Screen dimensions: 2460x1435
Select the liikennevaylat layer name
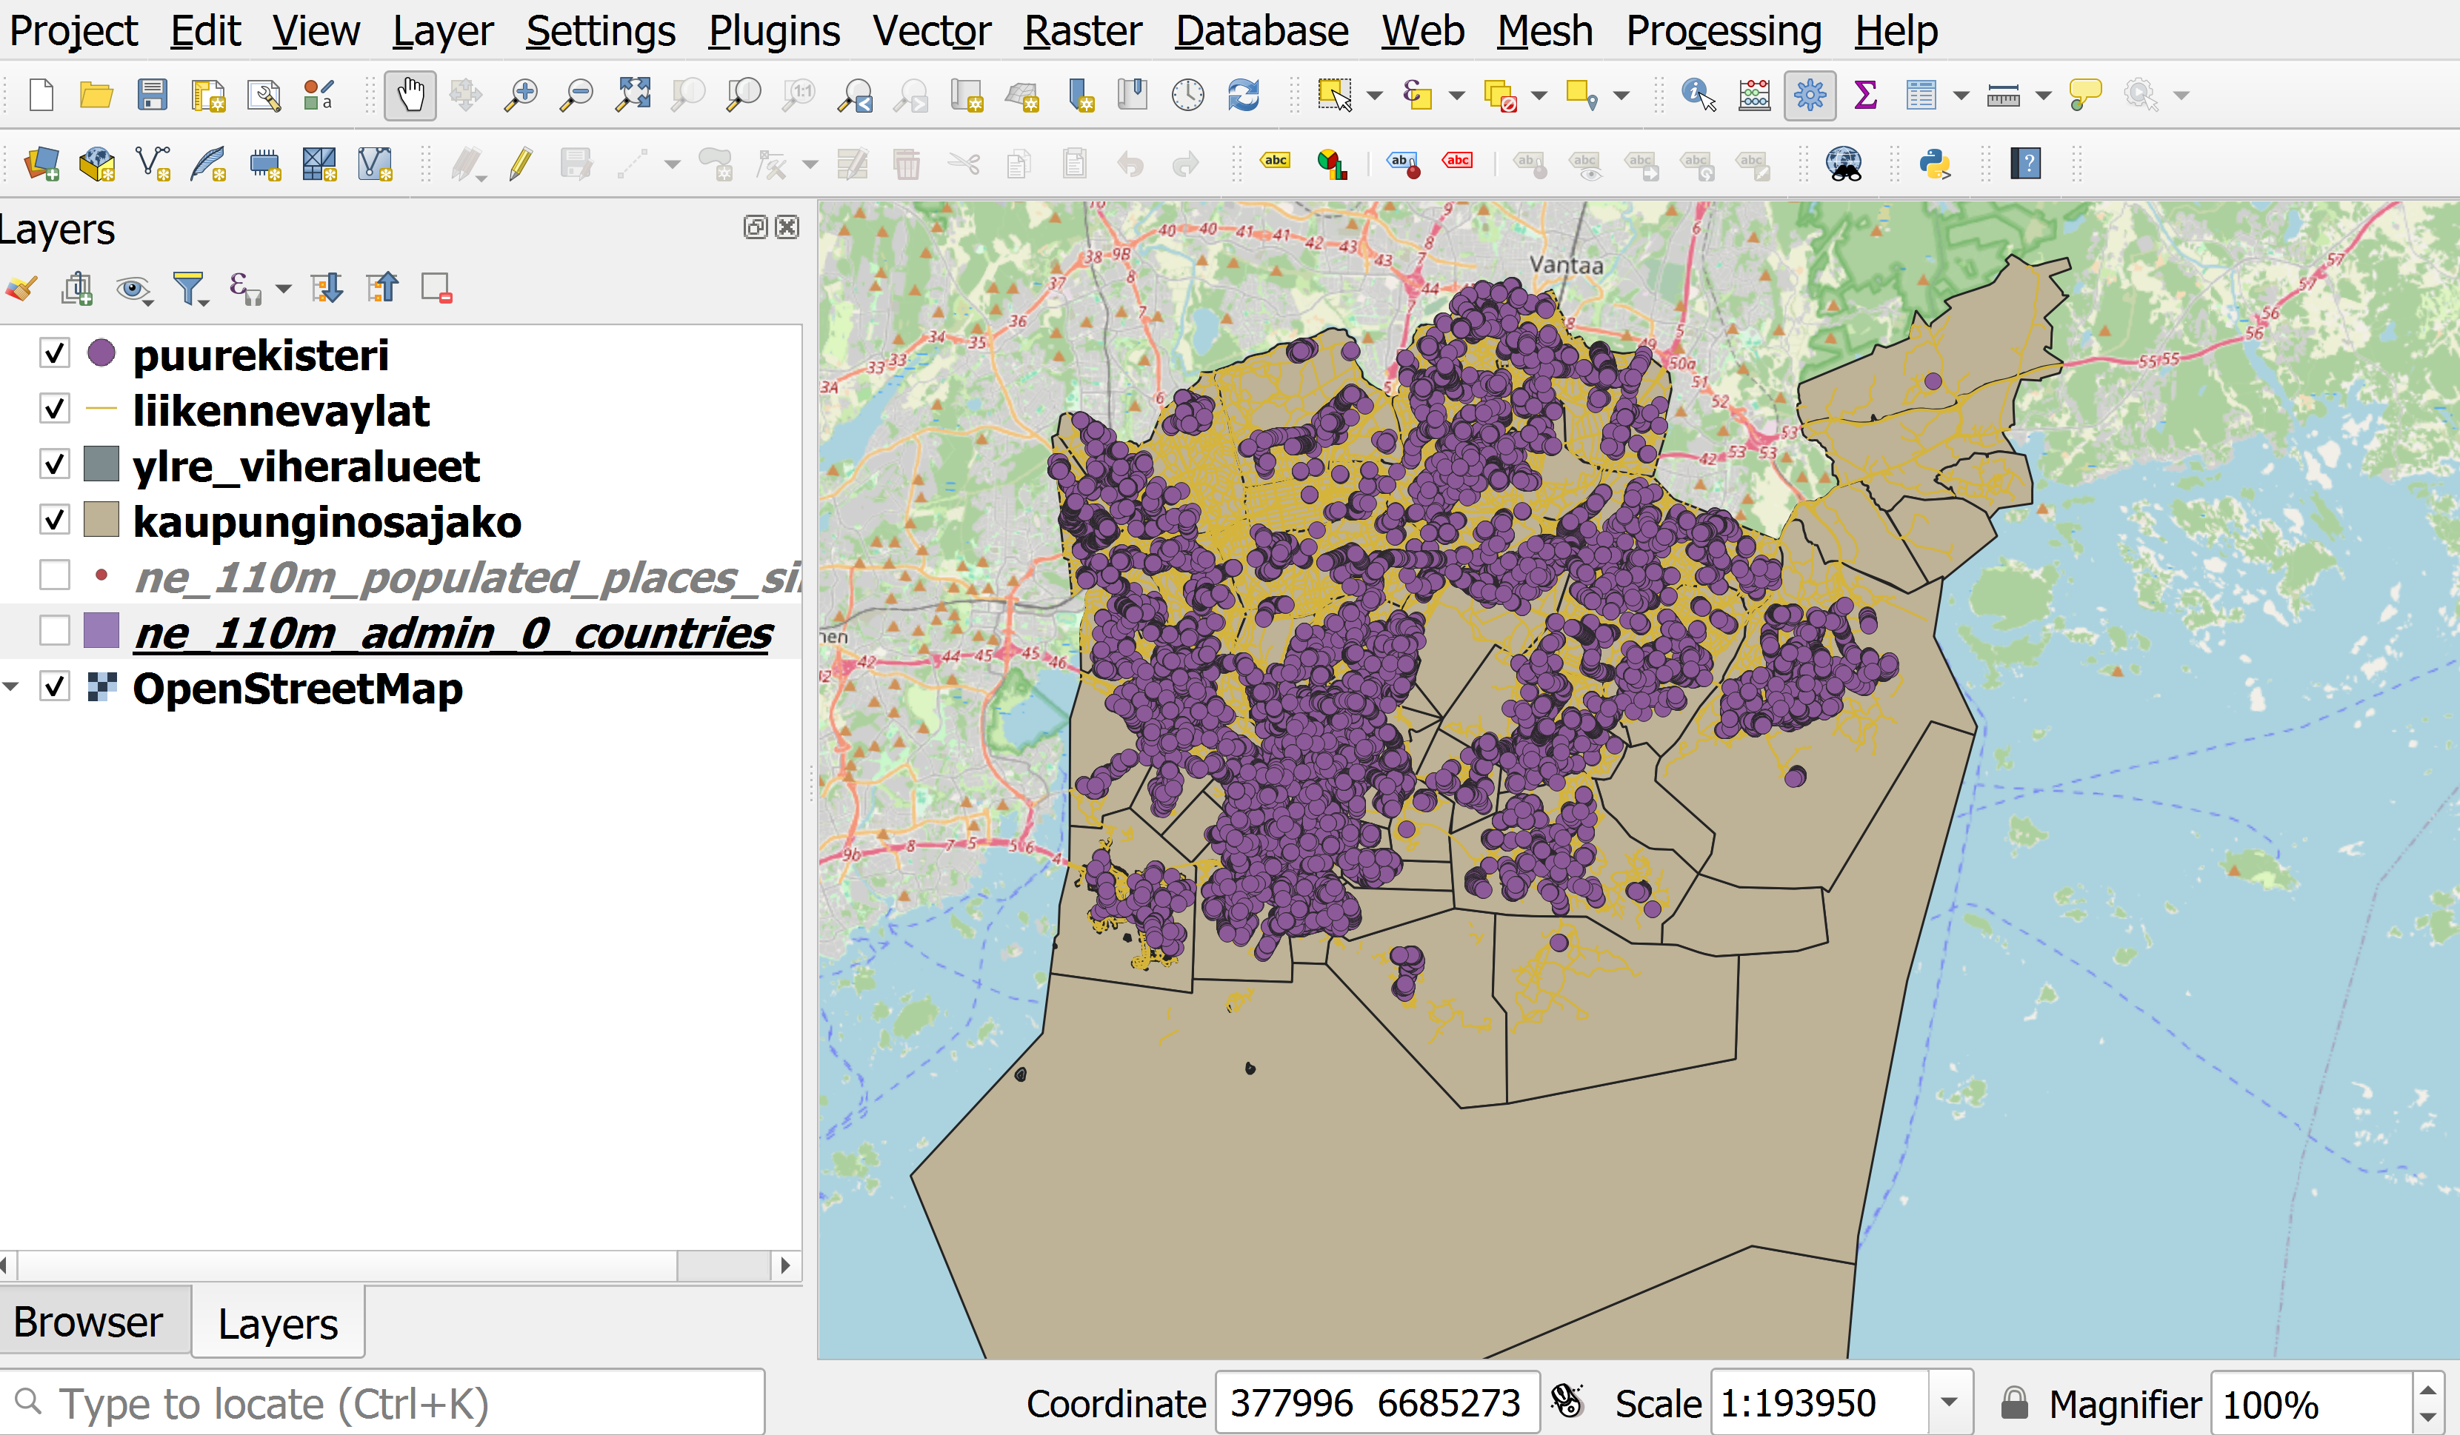280,411
